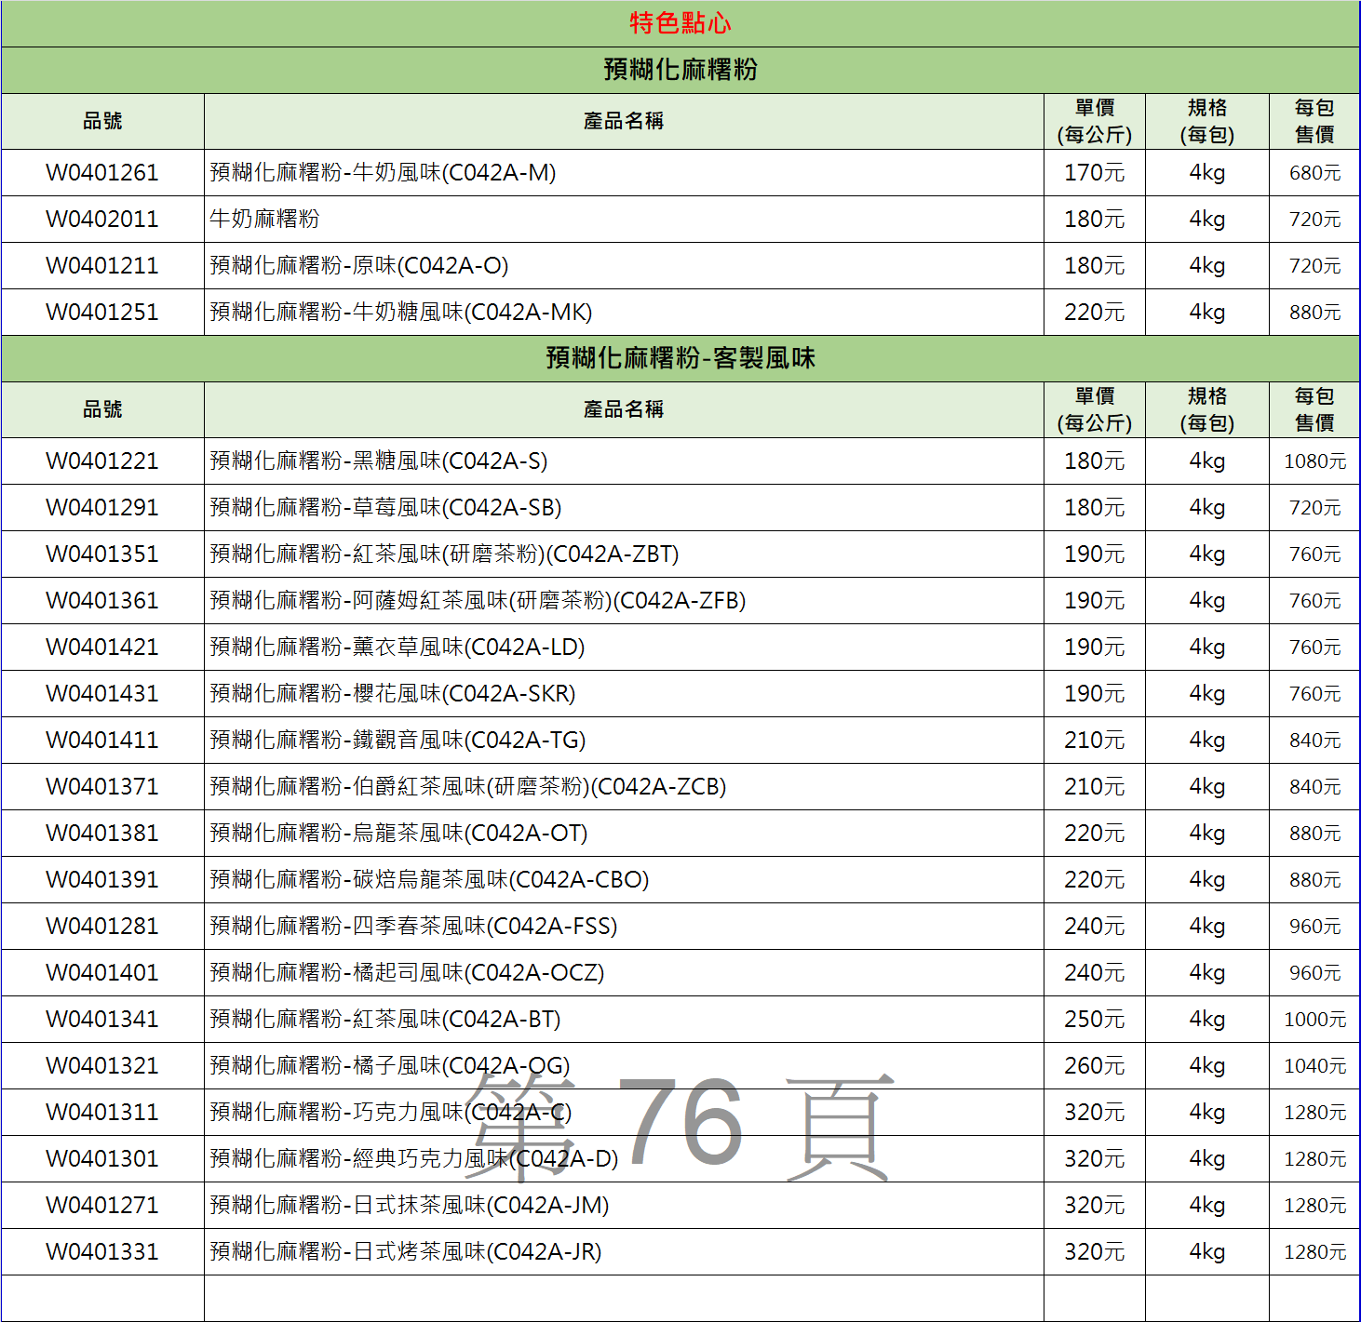Click the 預糊化麻糬粉-客製風味 section header
Image resolution: width=1361 pixels, height=1322 pixels.
tap(680, 358)
